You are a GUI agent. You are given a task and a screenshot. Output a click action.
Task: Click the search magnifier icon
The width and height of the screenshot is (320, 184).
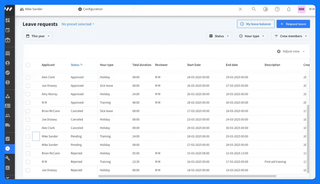pos(254,9)
